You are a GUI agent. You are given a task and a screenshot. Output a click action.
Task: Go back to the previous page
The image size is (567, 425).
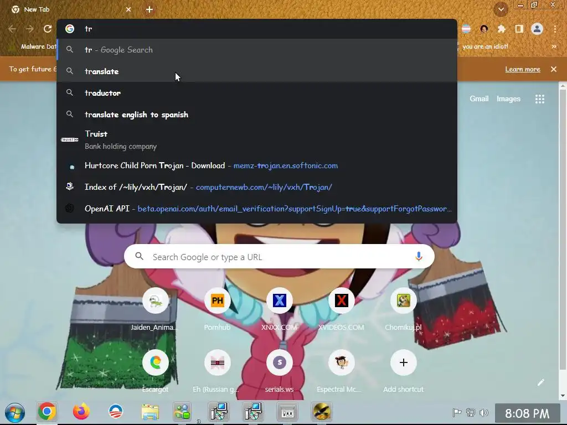pyautogui.click(x=12, y=29)
